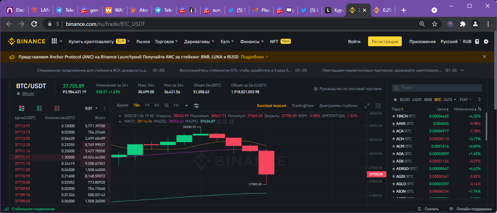497x213 pixels.
Task: Open the Binance apps grid menu
Action: 54,41
